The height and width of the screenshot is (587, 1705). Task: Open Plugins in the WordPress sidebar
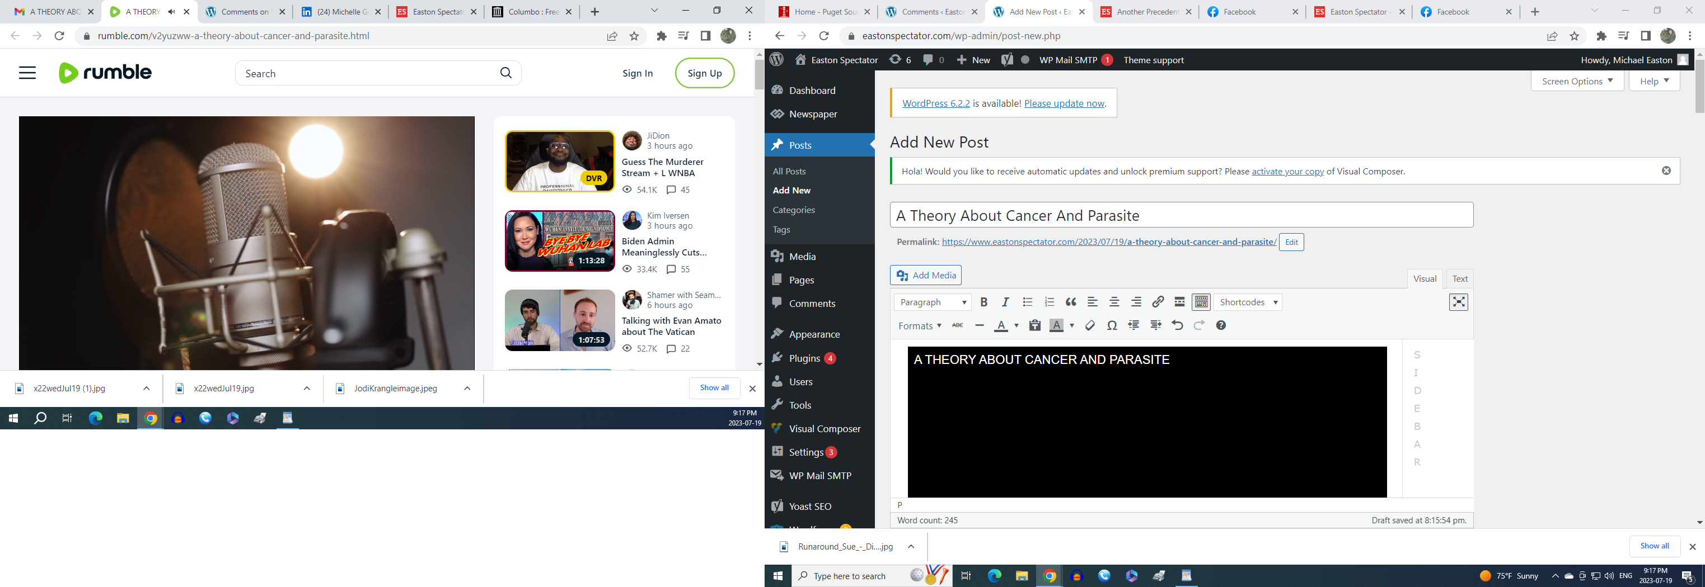point(804,358)
